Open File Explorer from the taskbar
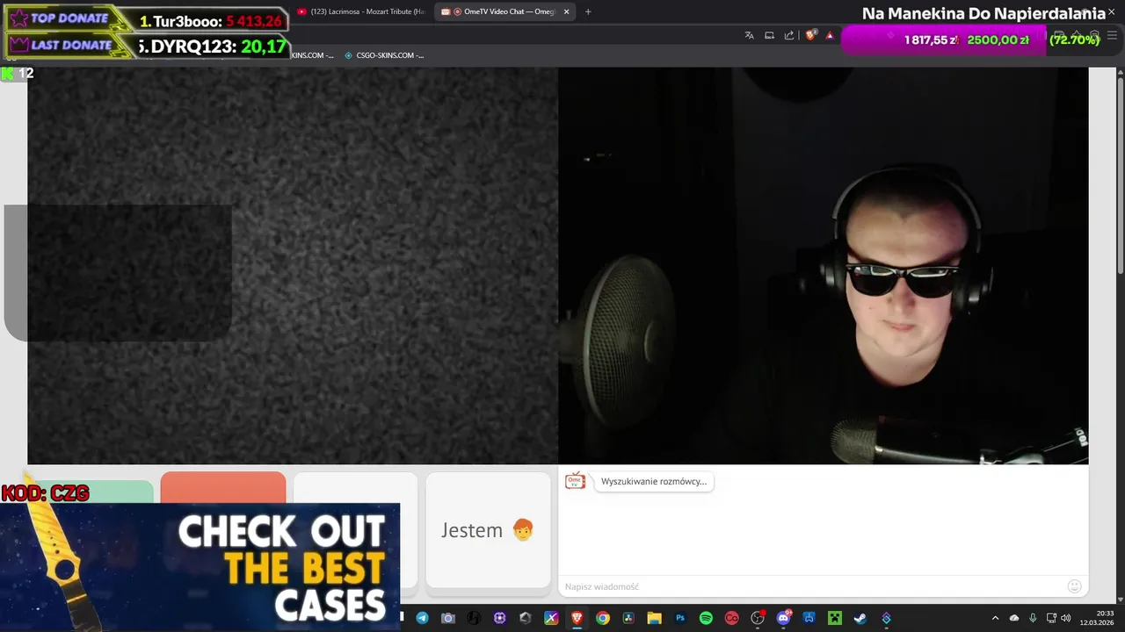The image size is (1125, 632). (654, 618)
